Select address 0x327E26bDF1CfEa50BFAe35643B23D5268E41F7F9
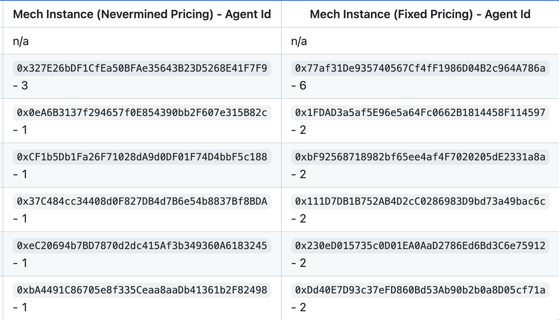The width and height of the screenshot is (559, 320). click(x=142, y=68)
